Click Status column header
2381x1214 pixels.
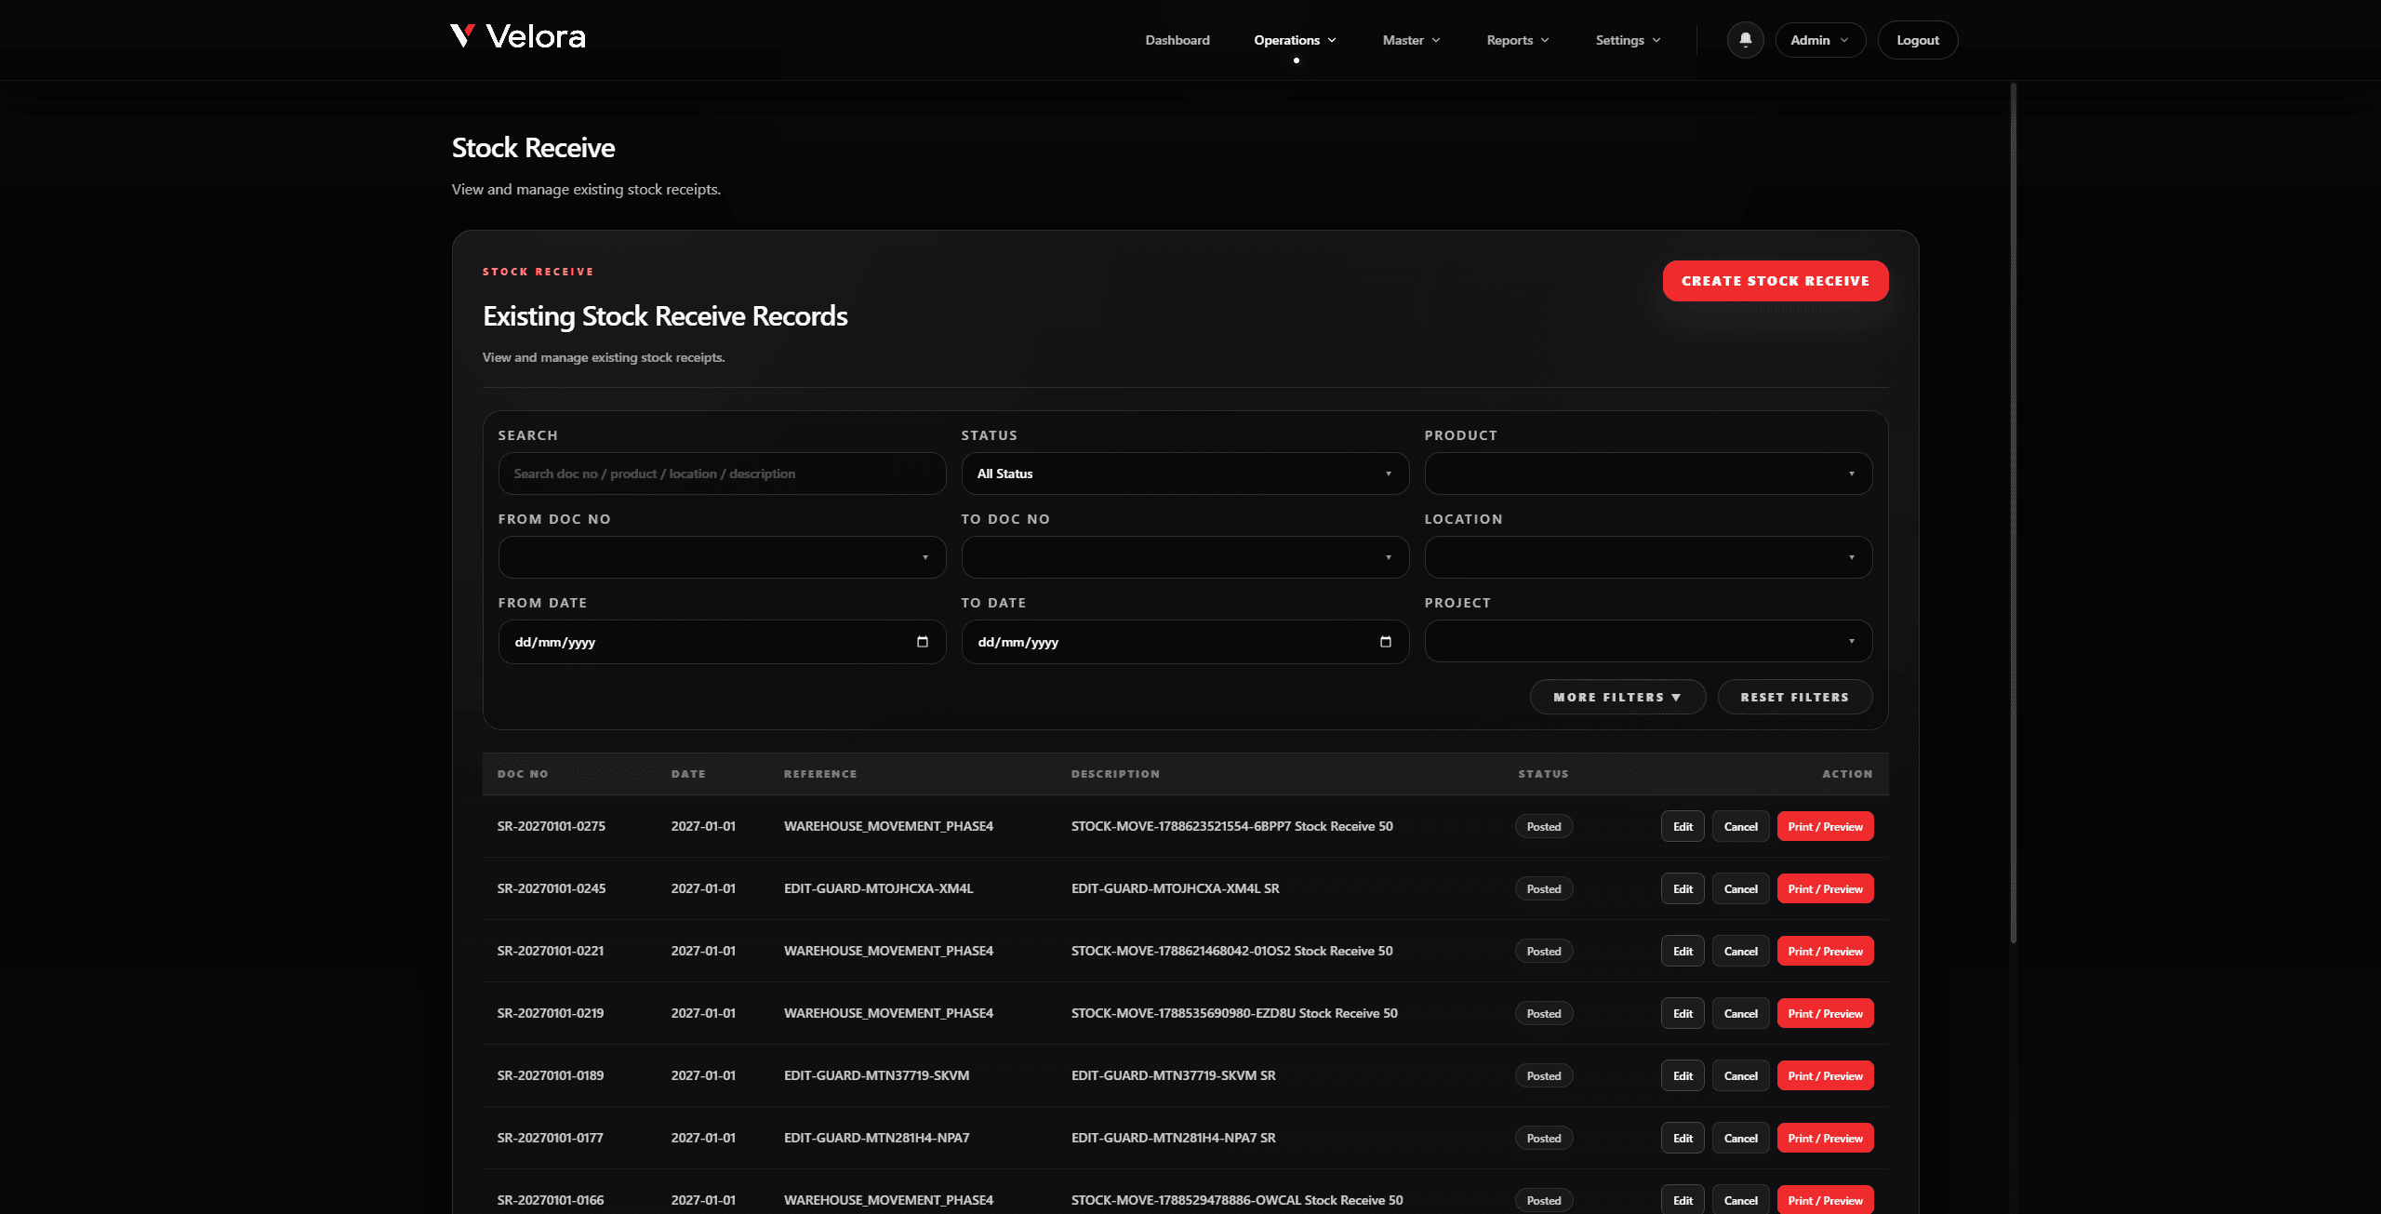pos(1543,774)
